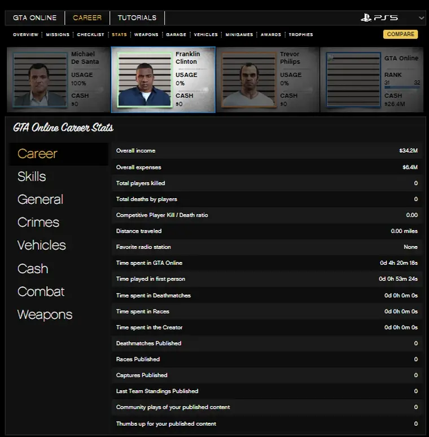This screenshot has height=437, width=429.
Task: Click the Time spent in GTA Online label
Action: 149,263
